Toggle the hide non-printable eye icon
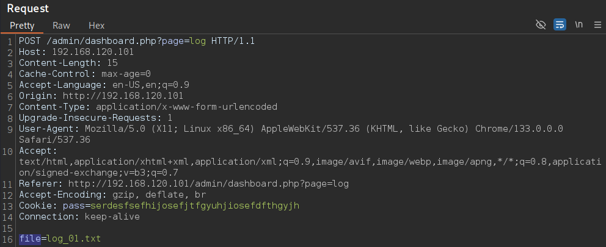 point(541,25)
